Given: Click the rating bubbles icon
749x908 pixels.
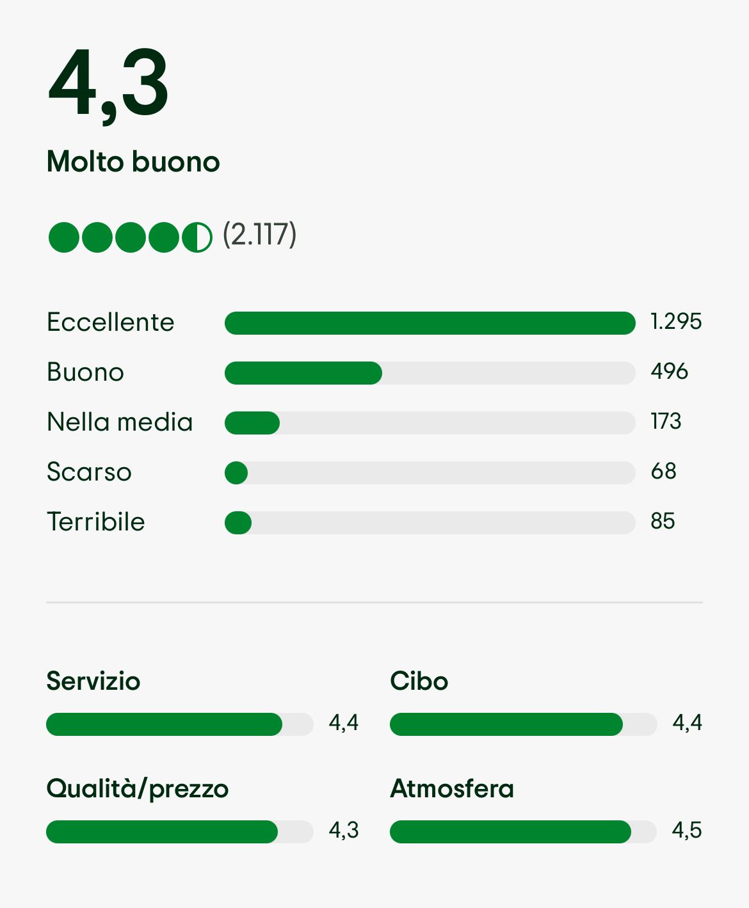Looking at the screenshot, I should point(130,237).
